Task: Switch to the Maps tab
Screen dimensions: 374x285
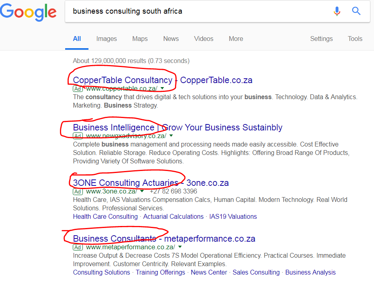Action: click(x=140, y=39)
